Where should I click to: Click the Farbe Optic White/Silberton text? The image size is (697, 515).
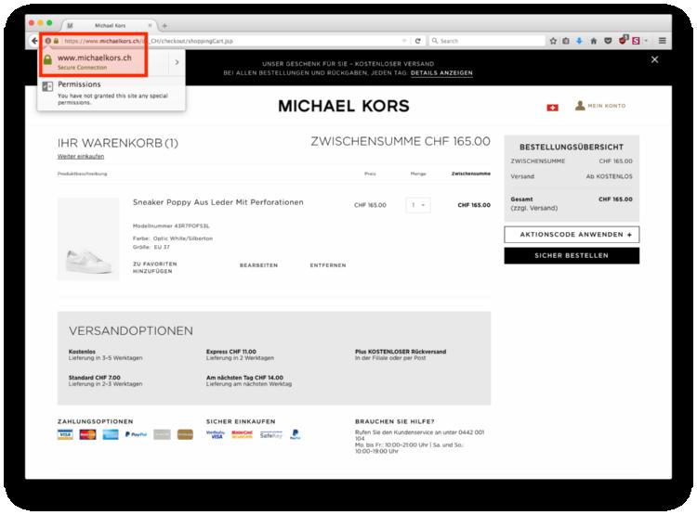(x=173, y=238)
